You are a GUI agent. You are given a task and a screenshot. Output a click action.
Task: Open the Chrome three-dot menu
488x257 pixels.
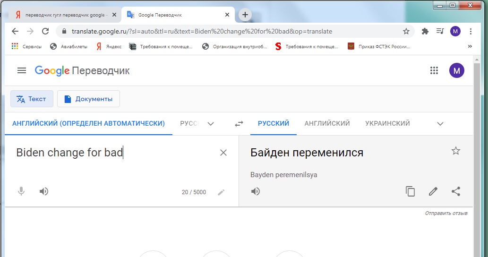(471, 31)
